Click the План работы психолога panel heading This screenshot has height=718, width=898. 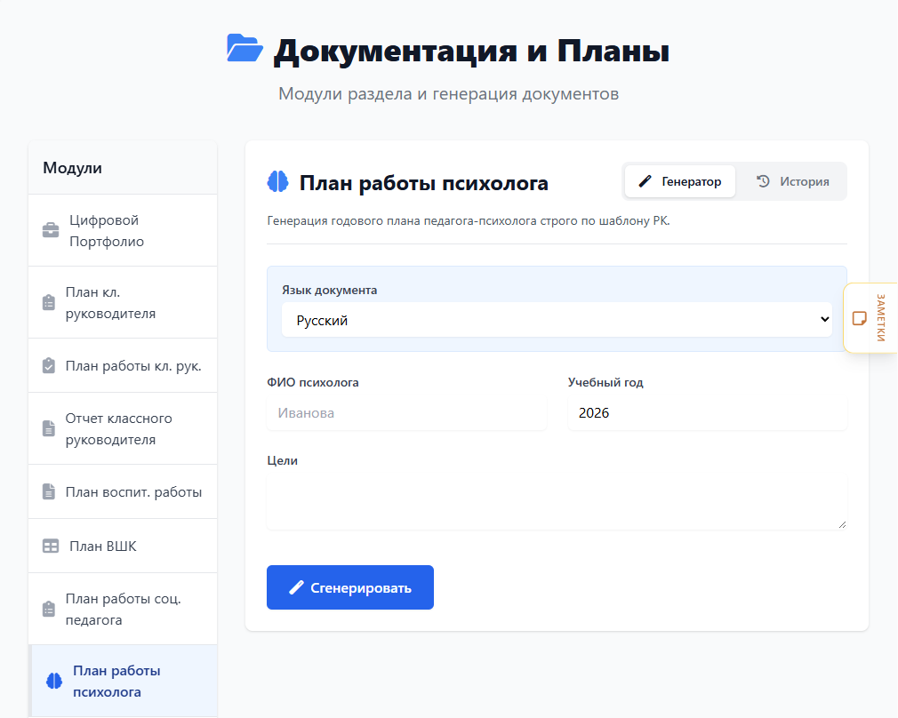(424, 183)
